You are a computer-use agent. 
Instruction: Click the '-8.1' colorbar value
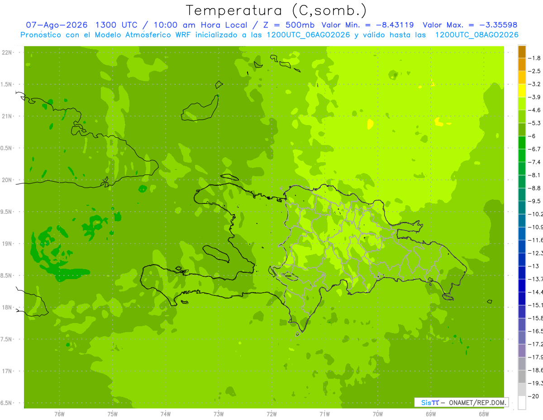tap(535, 175)
